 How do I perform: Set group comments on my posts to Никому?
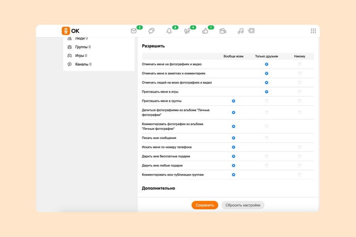(x=299, y=175)
